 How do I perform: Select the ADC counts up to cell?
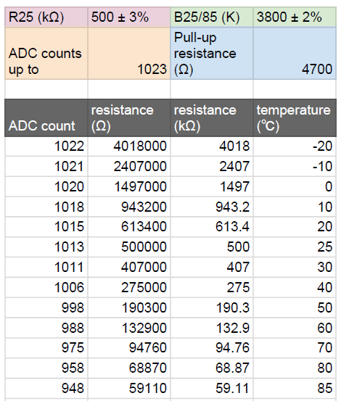pyautogui.click(x=46, y=53)
